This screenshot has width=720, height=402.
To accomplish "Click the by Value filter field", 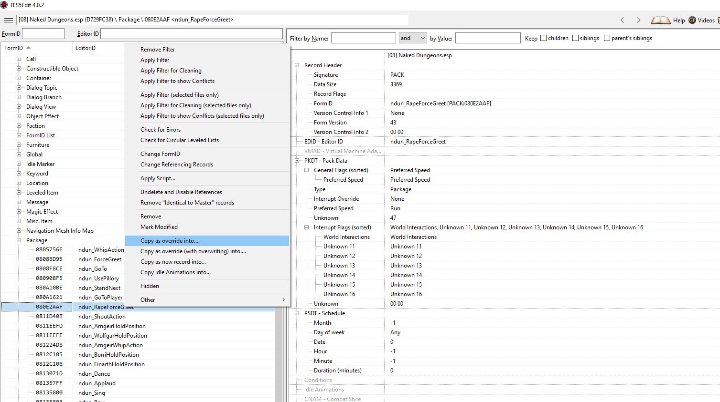I will click(x=488, y=38).
